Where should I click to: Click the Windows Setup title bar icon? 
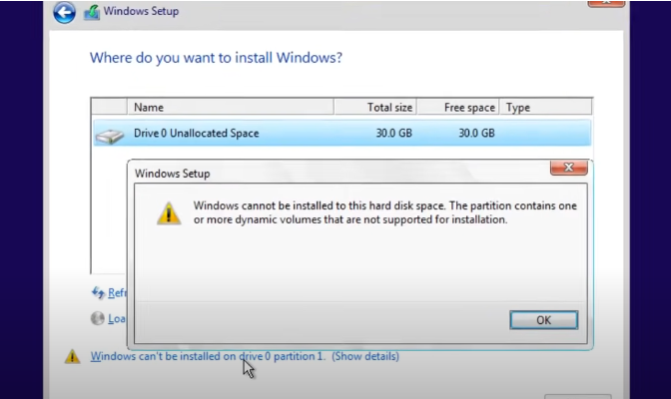(x=92, y=13)
